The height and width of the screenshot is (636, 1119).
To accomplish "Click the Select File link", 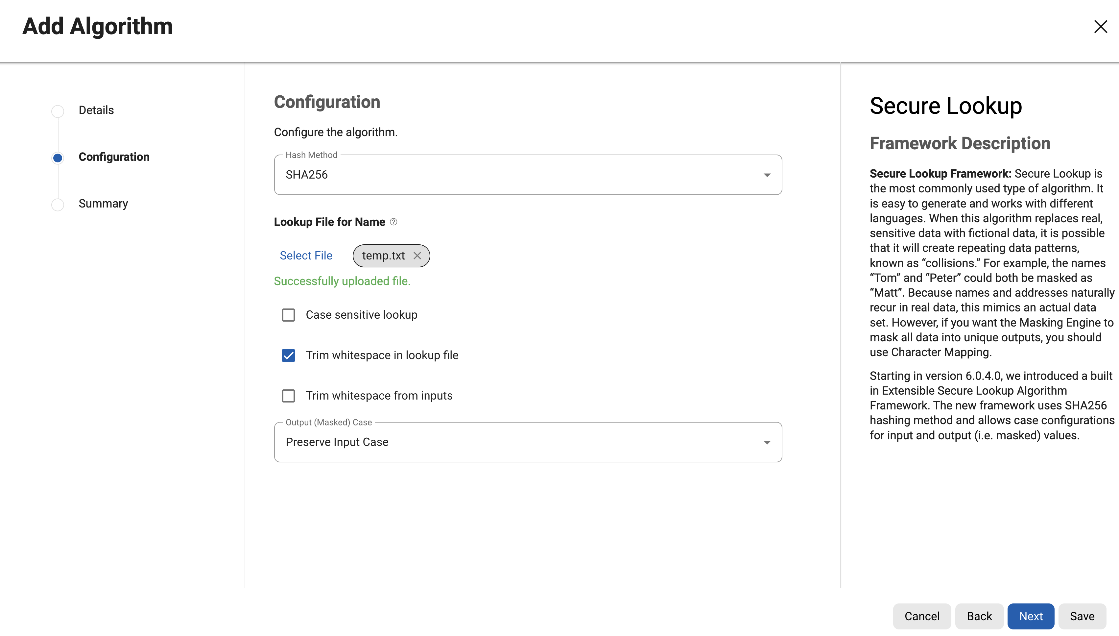I will pos(306,256).
